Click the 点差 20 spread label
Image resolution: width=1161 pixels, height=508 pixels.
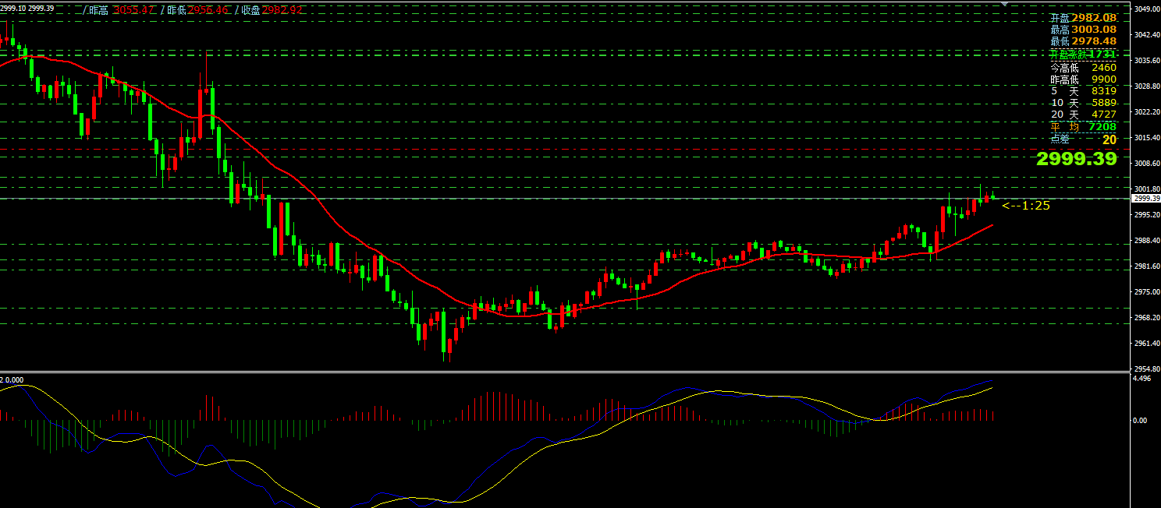point(1083,139)
